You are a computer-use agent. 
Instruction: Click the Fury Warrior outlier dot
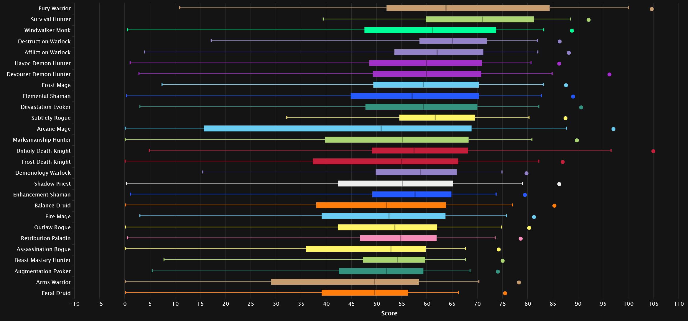coord(652,9)
